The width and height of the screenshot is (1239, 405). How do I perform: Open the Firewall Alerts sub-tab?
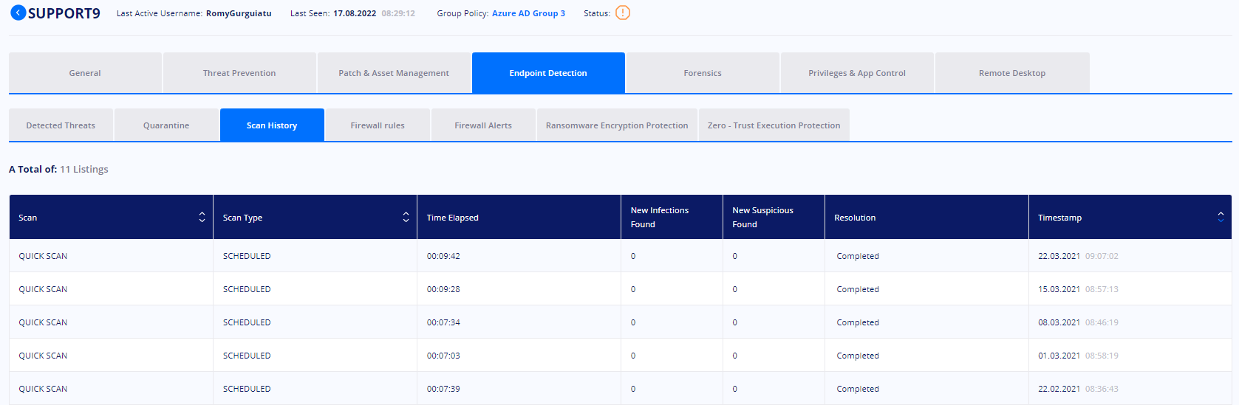click(x=483, y=125)
